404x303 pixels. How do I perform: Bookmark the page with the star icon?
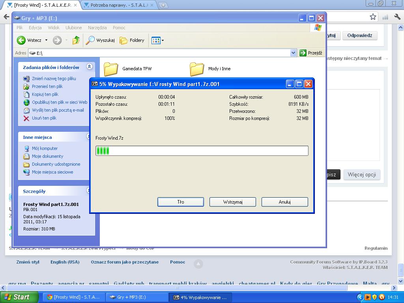[373, 17]
